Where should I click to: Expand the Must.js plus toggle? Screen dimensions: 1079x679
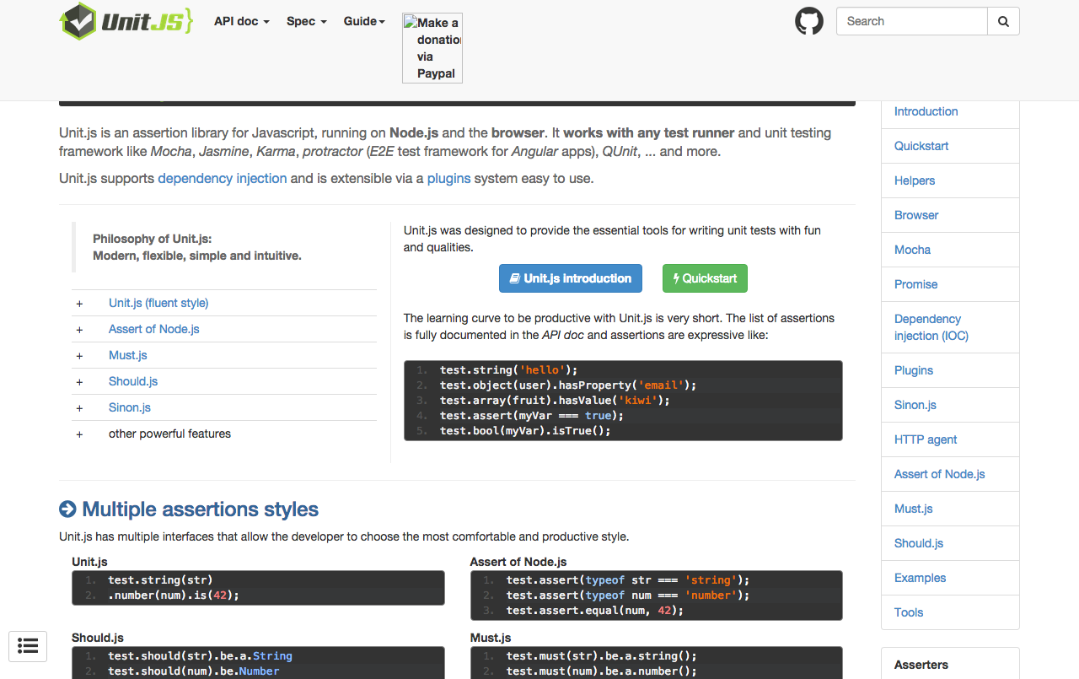[79, 356]
